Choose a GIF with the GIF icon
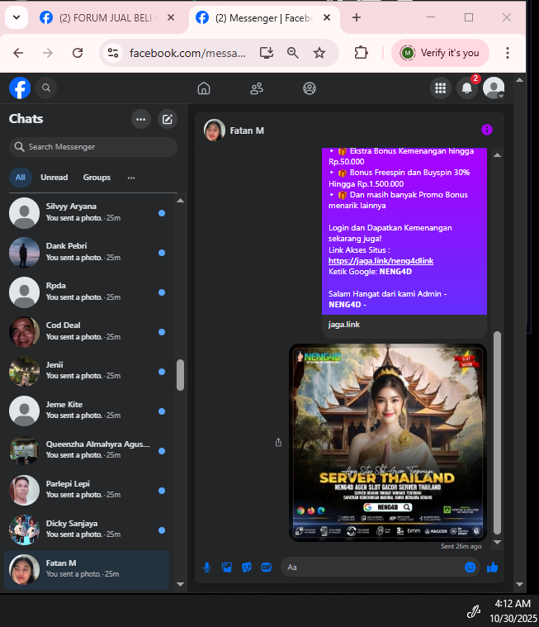The width and height of the screenshot is (539, 627). 266,567
